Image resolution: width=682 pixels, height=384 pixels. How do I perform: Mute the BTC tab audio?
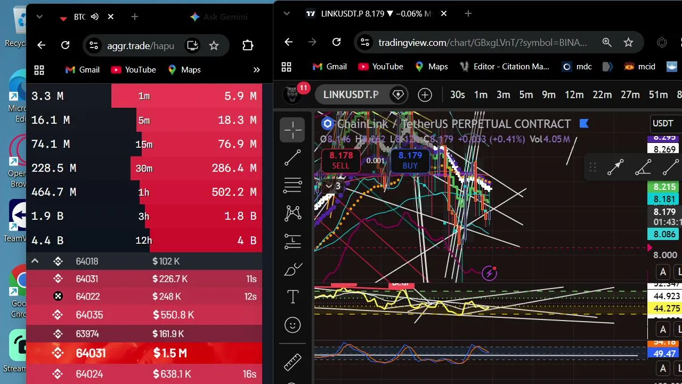95,17
